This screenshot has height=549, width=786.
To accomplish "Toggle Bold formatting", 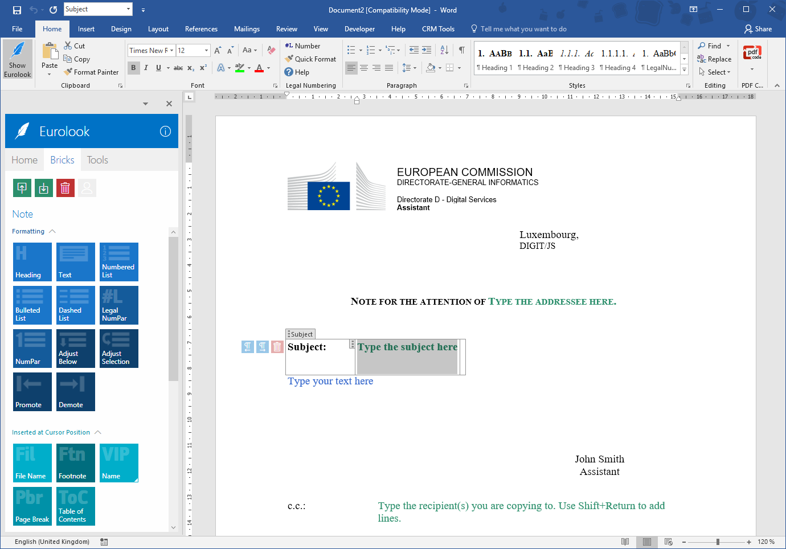I will click(133, 68).
